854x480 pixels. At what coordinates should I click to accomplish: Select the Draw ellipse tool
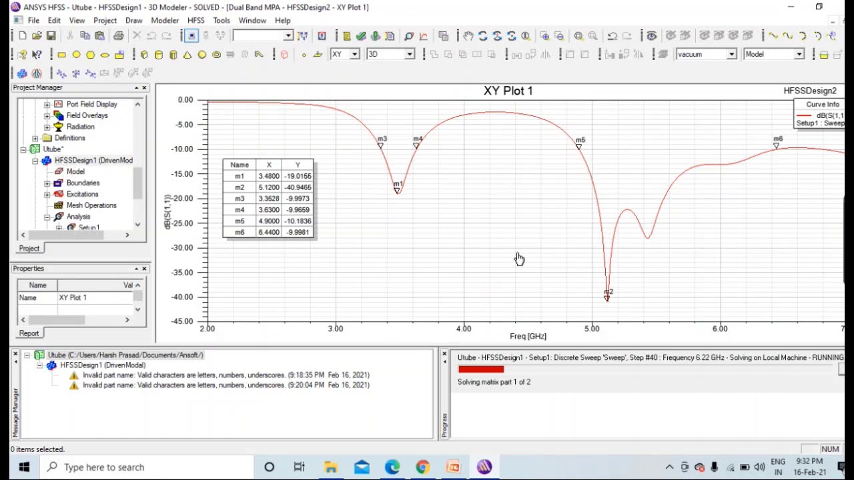(x=105, y=55)
